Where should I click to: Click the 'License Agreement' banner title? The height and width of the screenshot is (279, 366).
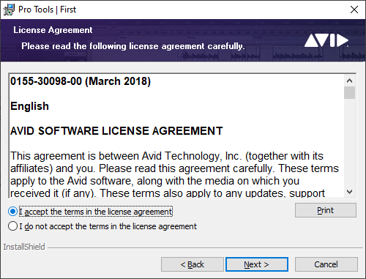pos(53,30)
